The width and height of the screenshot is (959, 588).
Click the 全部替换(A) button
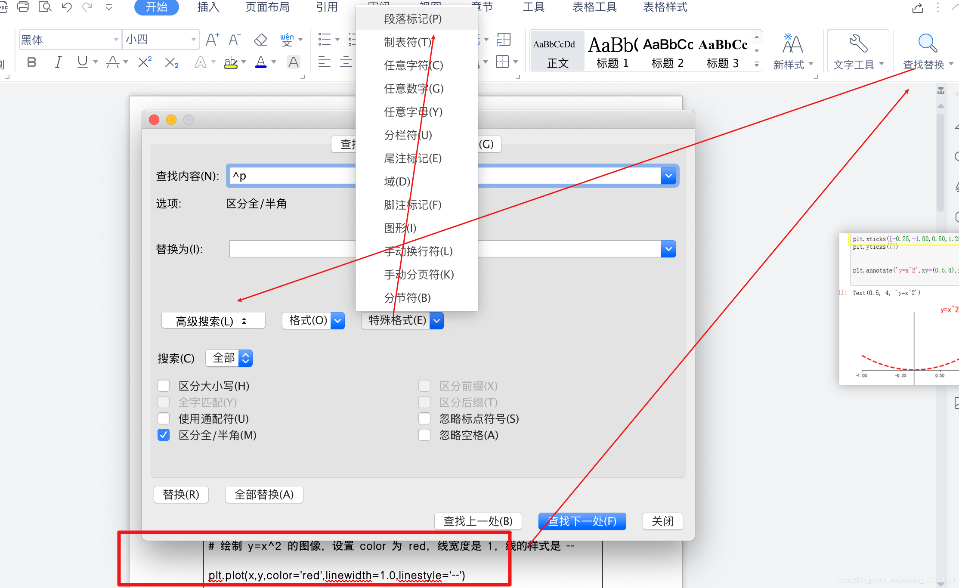(x=264, y=495)
